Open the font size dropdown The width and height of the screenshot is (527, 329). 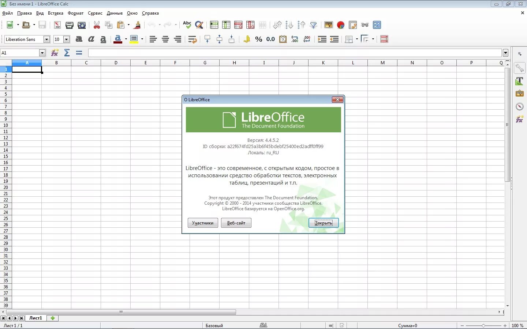[x=67, y=39]
